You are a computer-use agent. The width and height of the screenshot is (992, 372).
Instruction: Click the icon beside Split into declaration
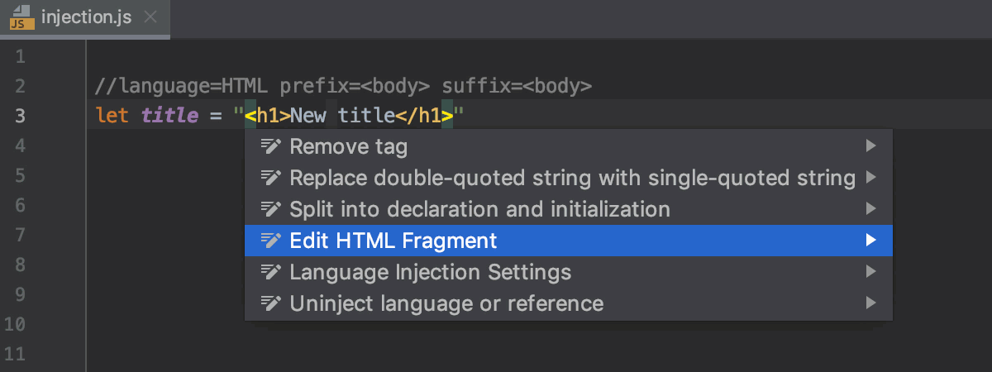click(x=271, y=209)
